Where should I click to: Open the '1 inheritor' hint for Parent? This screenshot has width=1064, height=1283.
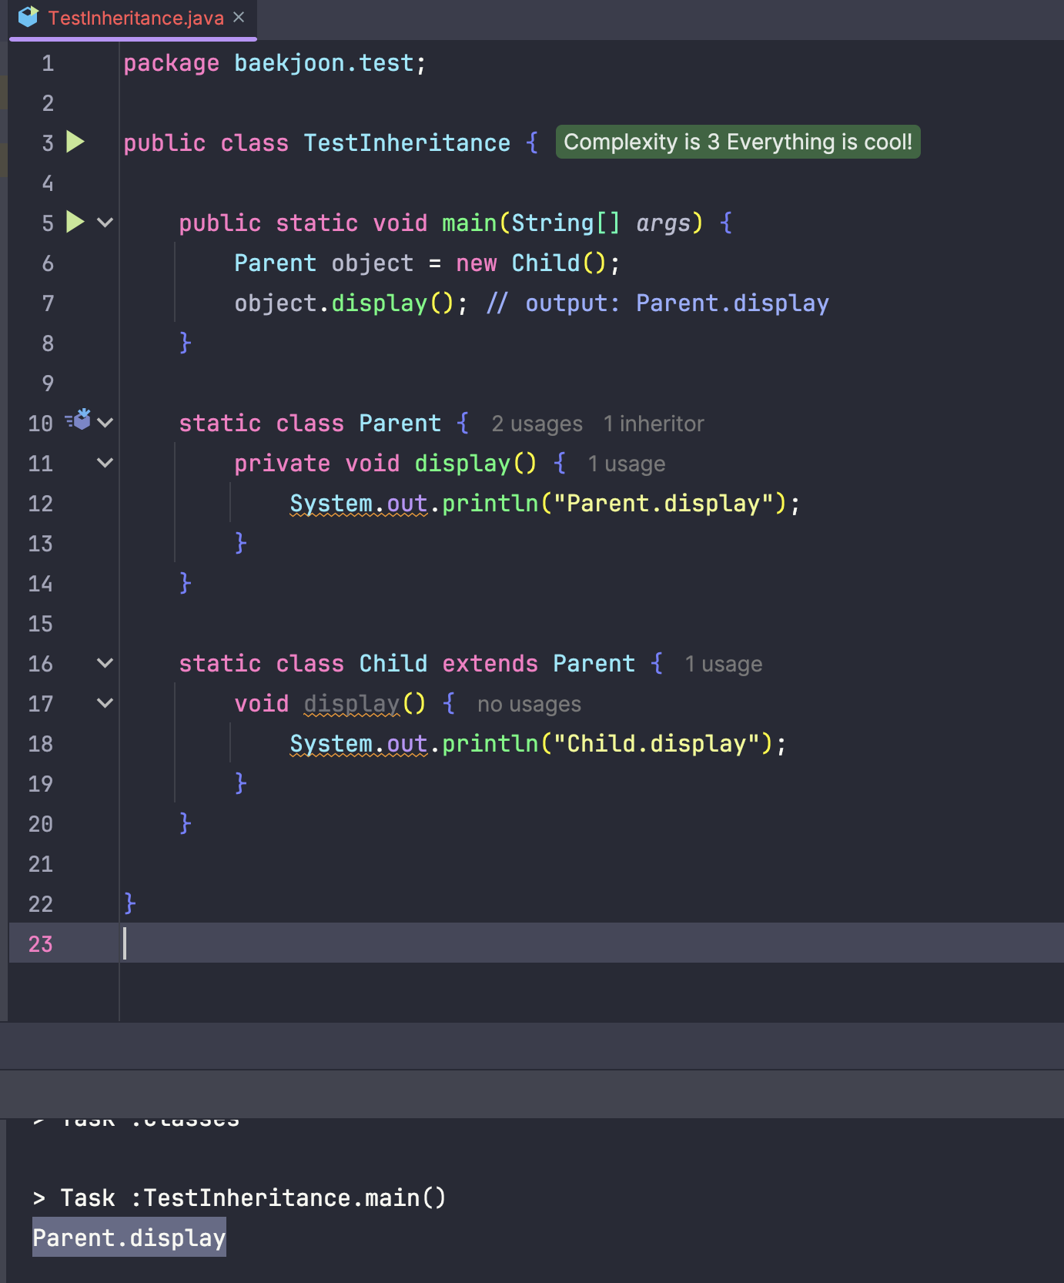[x=654, y=424]
